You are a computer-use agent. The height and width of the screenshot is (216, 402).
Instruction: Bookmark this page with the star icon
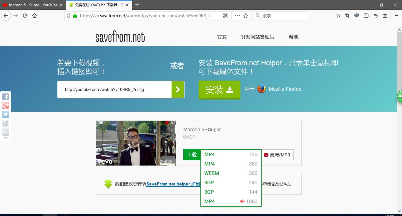point(246,16)
